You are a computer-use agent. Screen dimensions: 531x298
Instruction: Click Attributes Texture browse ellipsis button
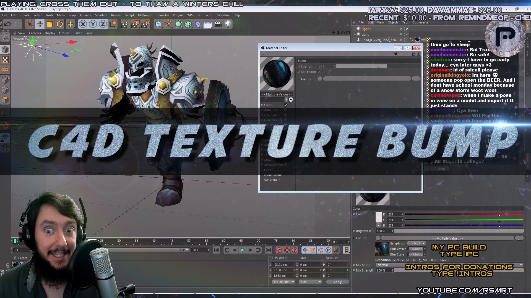[519, 238]
